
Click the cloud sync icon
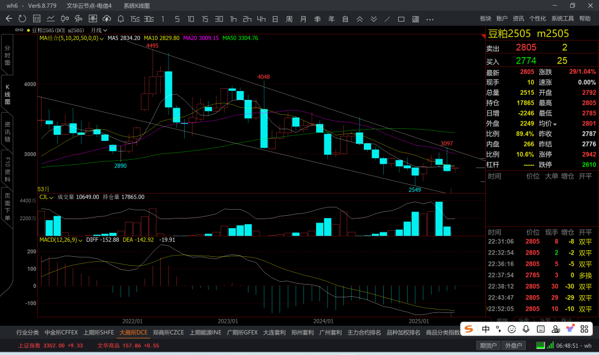click(x=106, y=19)
